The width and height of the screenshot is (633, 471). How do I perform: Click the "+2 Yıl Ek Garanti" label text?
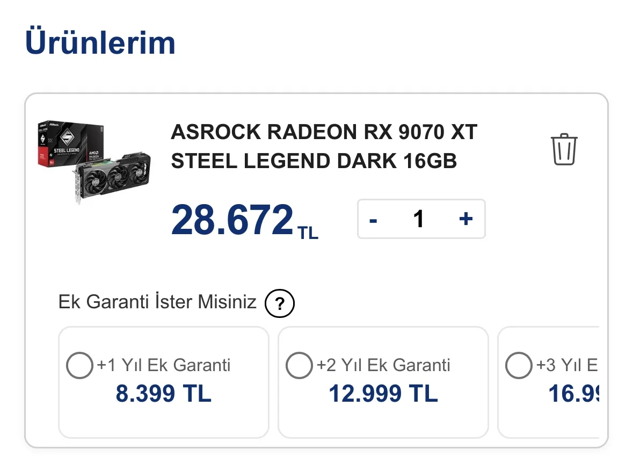(383, 366)
